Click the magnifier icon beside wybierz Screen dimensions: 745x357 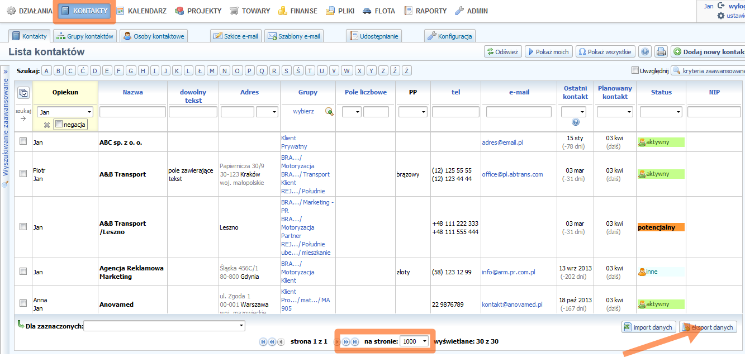pos(329,112)
